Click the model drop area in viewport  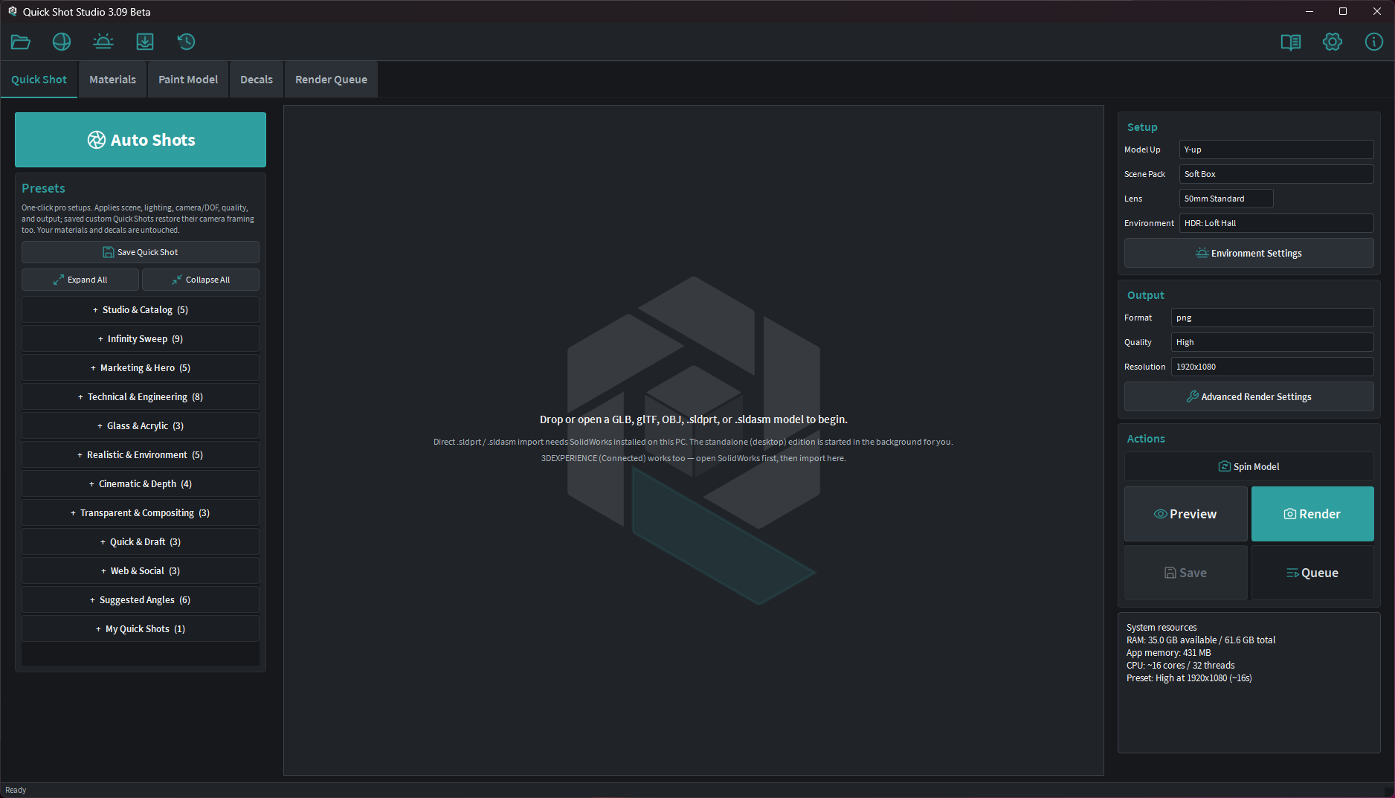coord(693,440)
